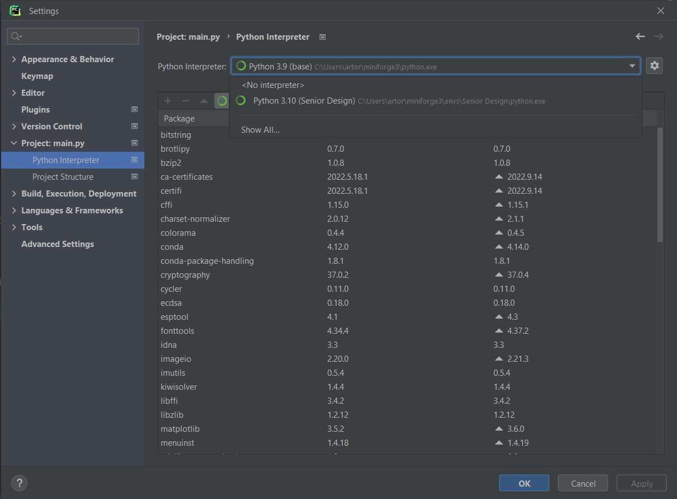Click Project: main.py breadcrumb link
This screenshot has height=499, width=677.
point(188,37)
